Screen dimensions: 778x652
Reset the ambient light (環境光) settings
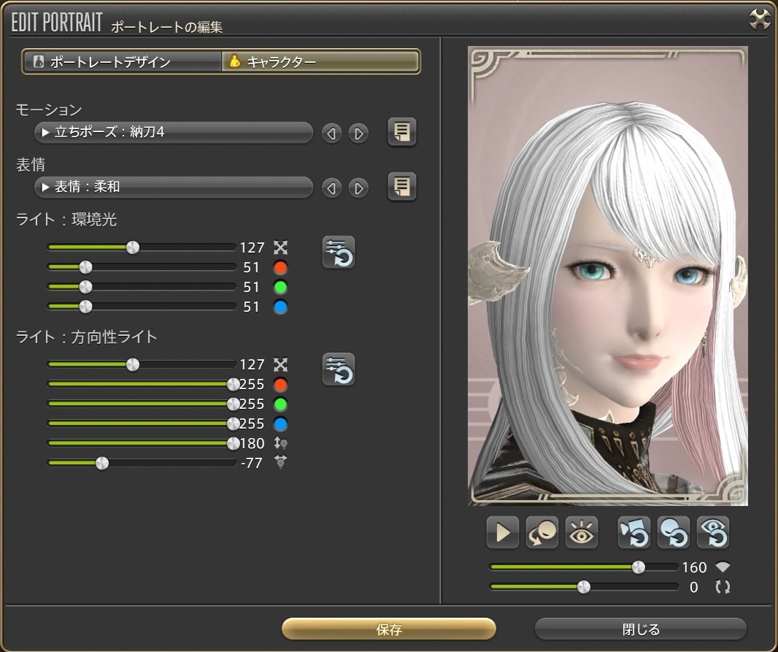(x=339, y=253)
